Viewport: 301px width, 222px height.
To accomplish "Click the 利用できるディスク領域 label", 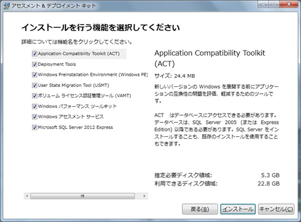I will 186,183.
